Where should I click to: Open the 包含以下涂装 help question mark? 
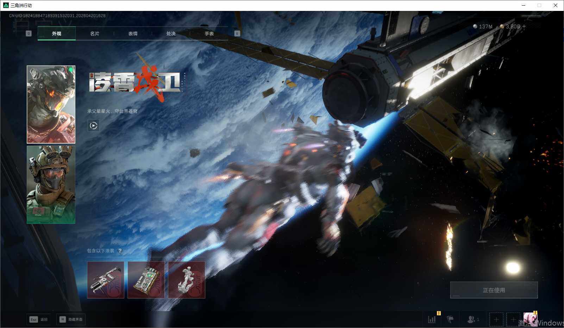pos(120,251)
